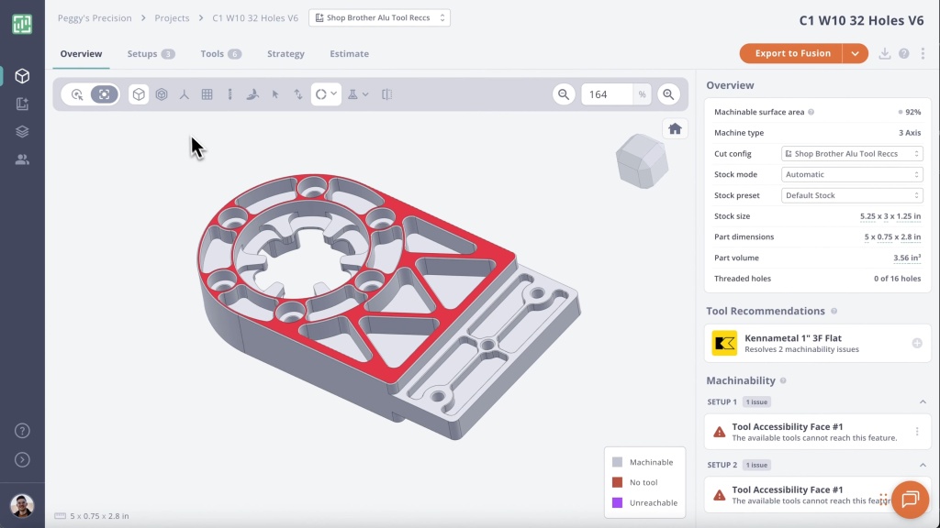Click the Projects breadcrumb link

[172, 18]
